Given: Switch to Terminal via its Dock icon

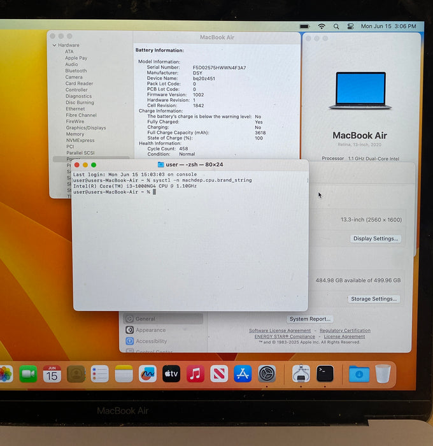Looking at the screenshot, I should point(325,373).
